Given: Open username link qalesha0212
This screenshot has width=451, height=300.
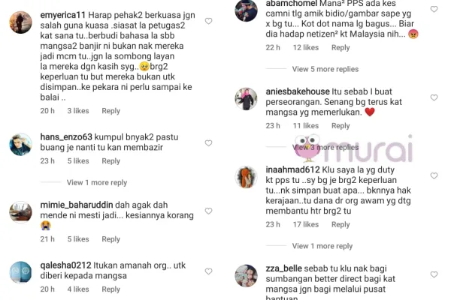Looking at the screenshot, I should click(65, 265).
